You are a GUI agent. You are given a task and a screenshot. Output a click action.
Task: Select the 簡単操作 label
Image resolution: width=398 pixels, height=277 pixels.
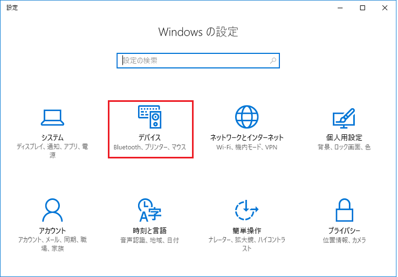[x=246, y=231]
